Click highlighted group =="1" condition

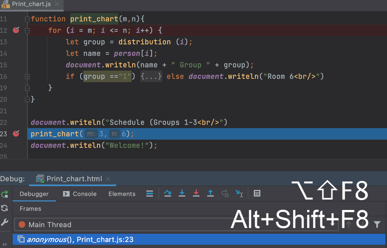(107, 76)
